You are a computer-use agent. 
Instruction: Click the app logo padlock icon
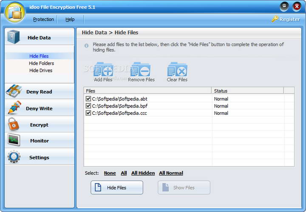[15, 12]
